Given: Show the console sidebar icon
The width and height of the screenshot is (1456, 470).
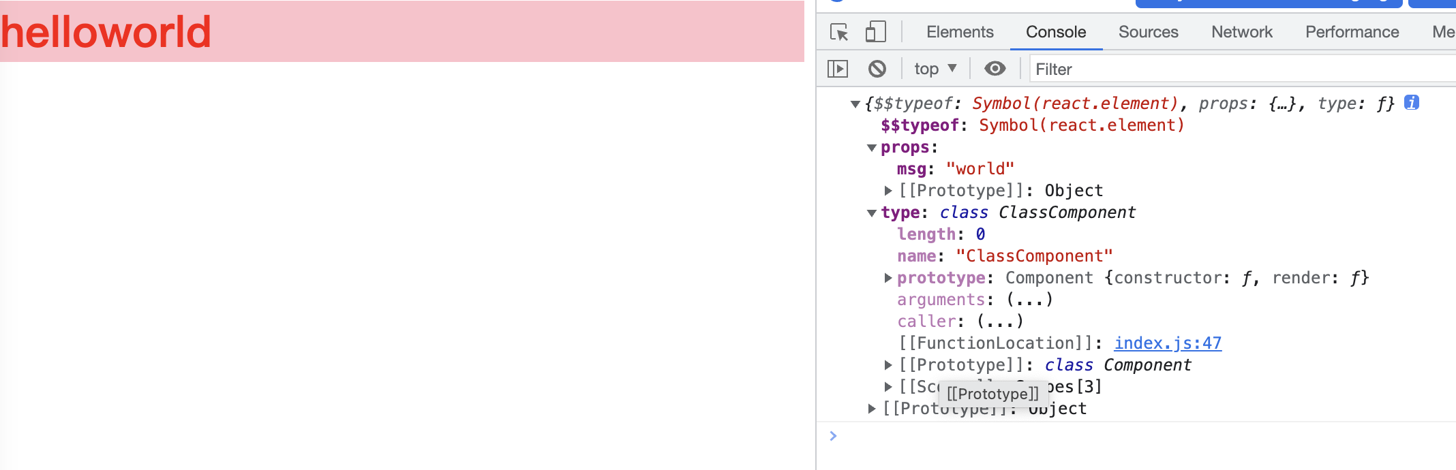Looking at the screenshot, I should pyautogui.click(x=838, y=69).
